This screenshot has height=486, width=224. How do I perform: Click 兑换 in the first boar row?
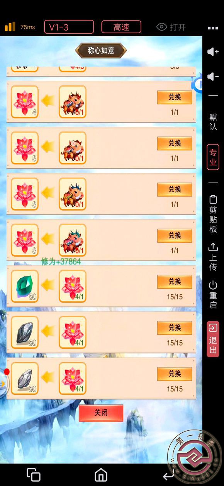(x=175, y=97)
